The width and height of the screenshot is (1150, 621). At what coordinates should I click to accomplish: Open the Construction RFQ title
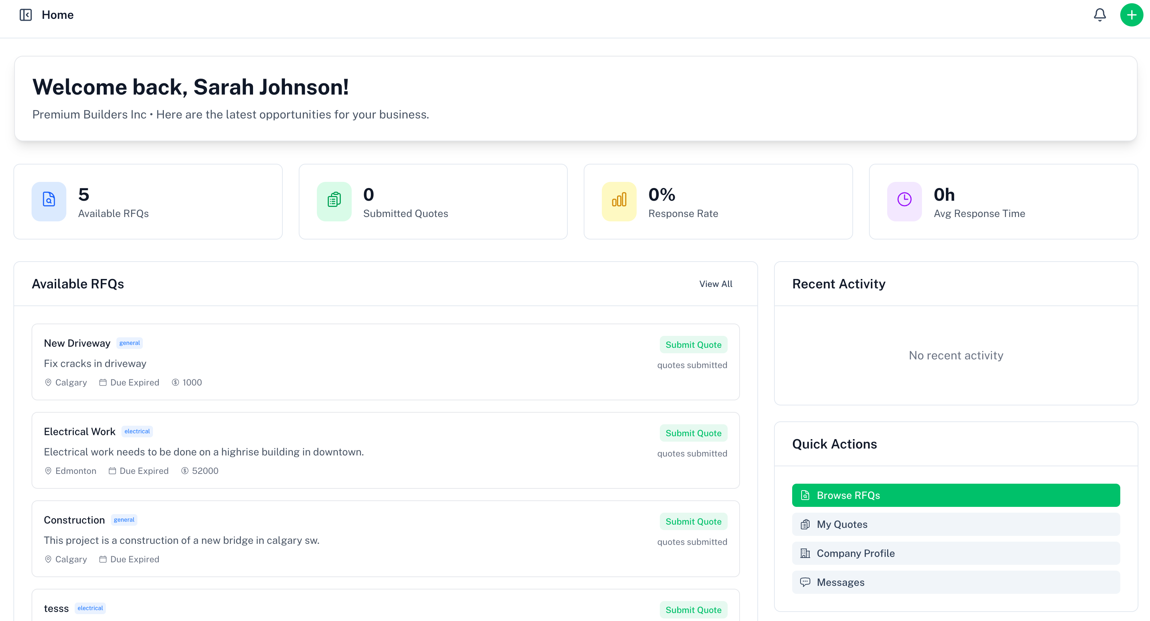tap(74, 520)
